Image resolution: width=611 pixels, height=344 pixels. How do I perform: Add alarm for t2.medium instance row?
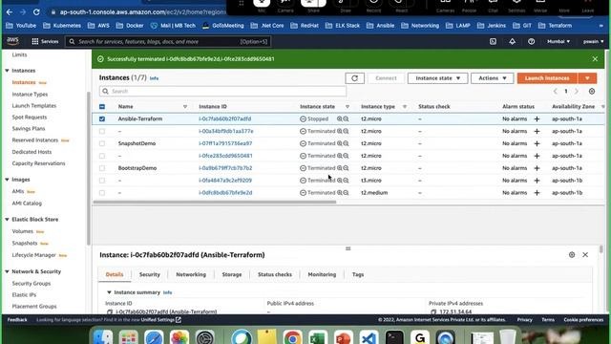click(537, 193)
